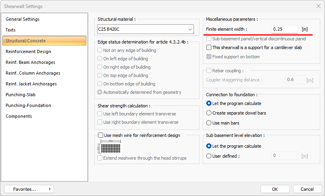
Task: Enable cantilever slab support checkbox
Action: (x=209, y=48)
